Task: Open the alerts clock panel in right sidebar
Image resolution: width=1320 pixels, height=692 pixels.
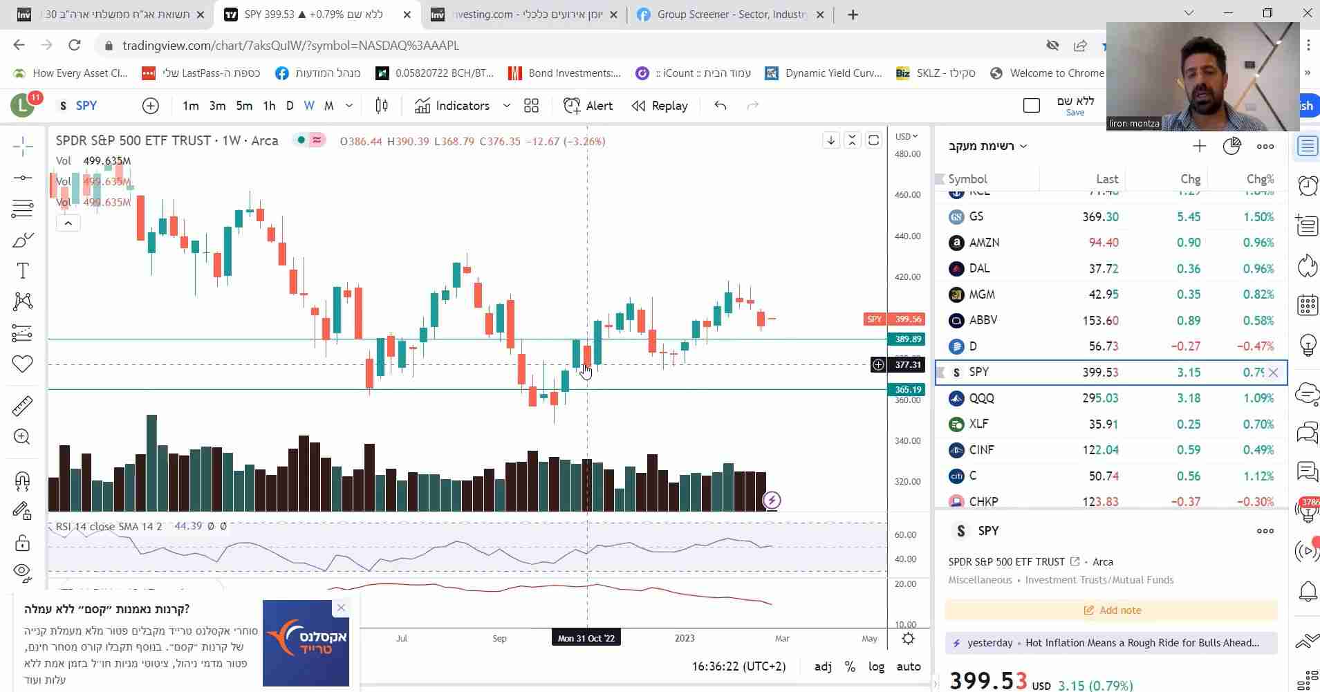Action: coord(1307,185)
